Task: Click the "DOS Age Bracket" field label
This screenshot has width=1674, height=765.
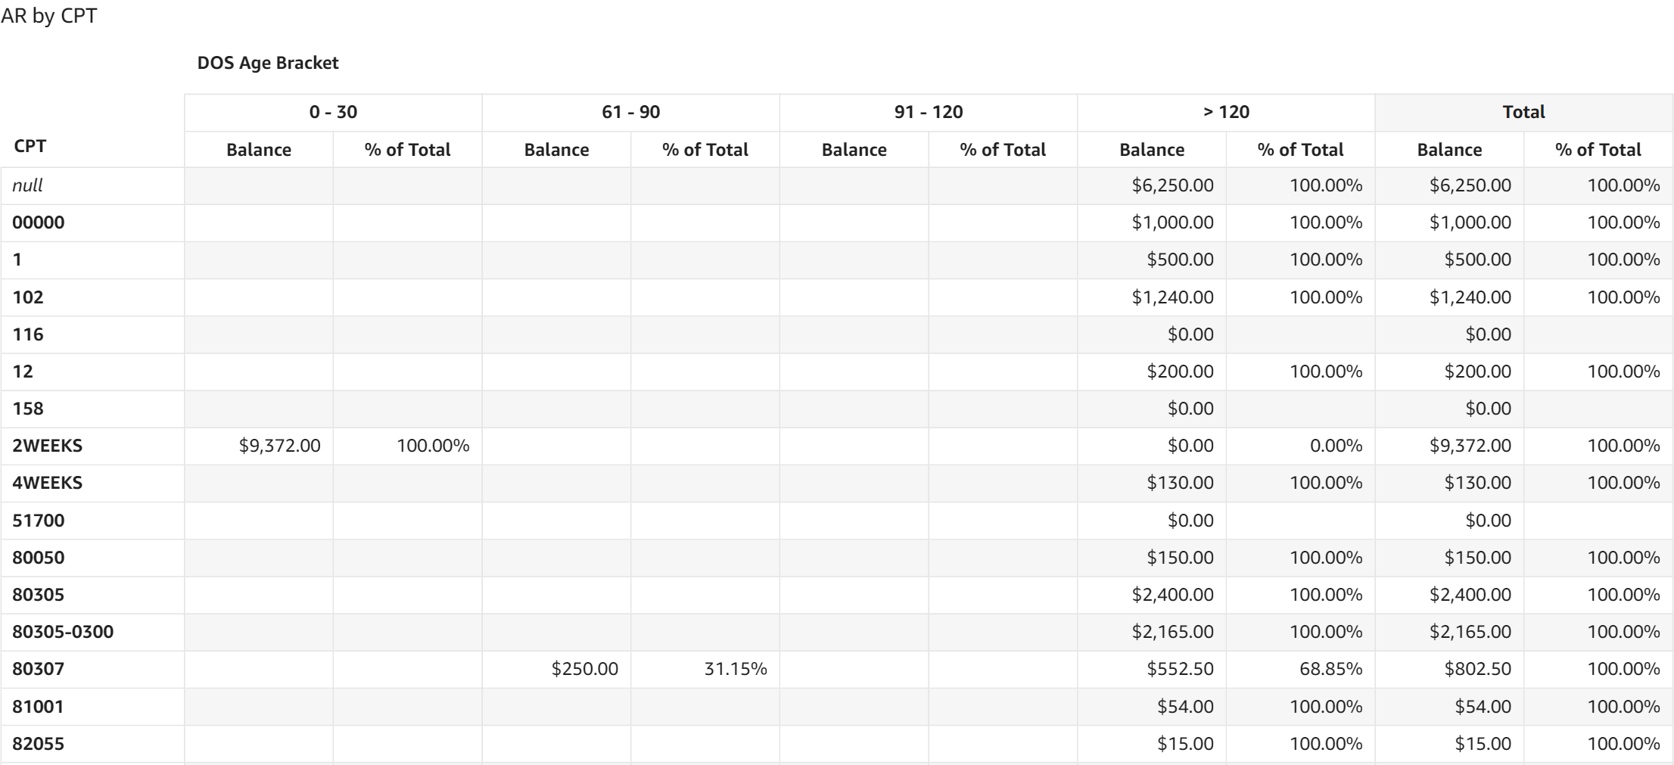Action: coord(268,63)
